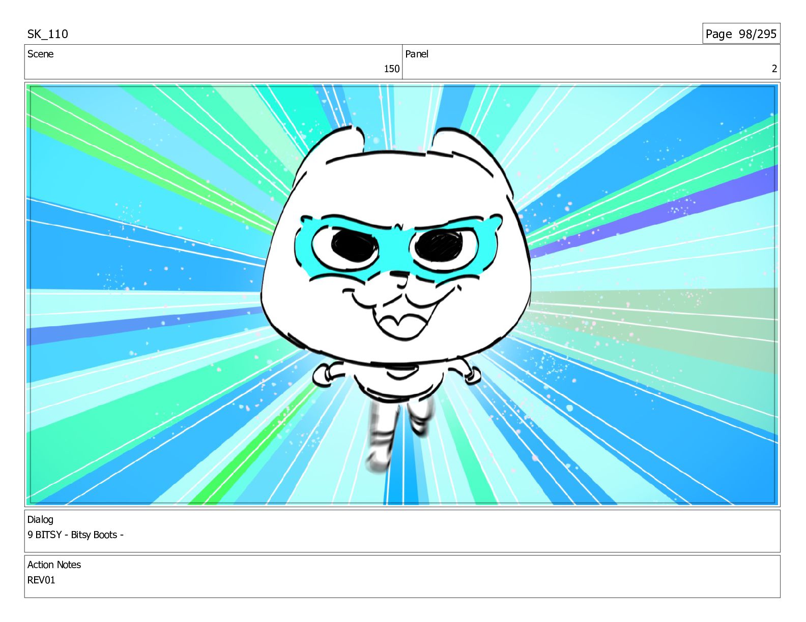Click the storyboard panel drawing of Bitsy
This screenshot has height=622, width=806.
point(402,294)
